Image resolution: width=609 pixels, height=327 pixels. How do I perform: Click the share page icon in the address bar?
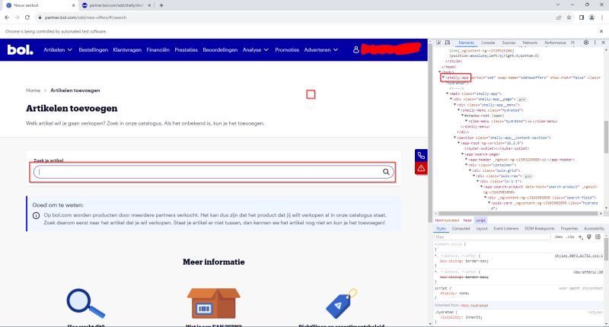pos(559,17)
